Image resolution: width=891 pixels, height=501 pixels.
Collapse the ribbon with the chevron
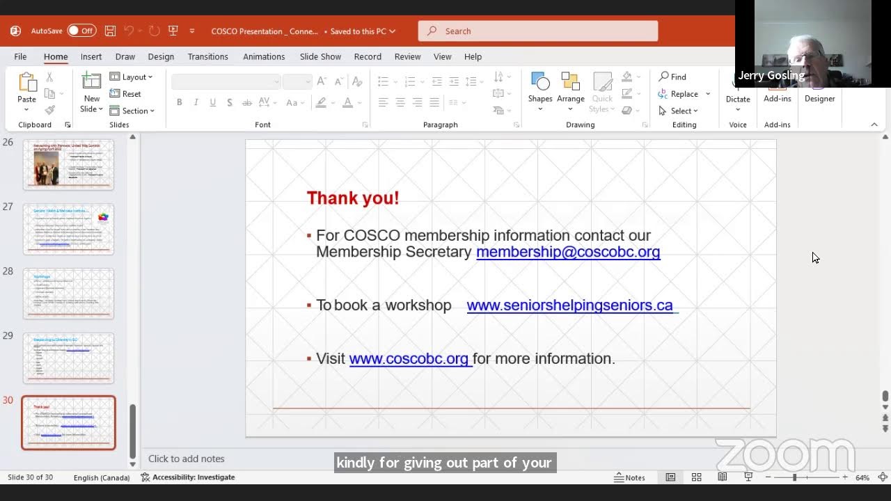click(x=874, y=125)
